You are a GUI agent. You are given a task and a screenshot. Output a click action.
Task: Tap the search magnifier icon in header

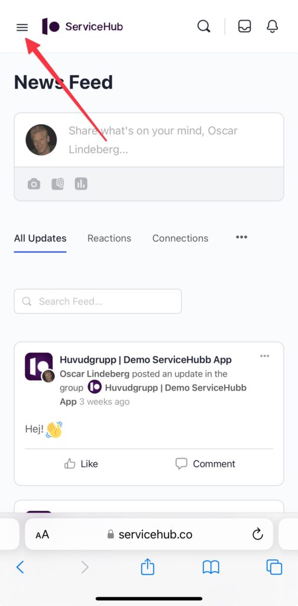pyautogui.click(x=204, y=26)
